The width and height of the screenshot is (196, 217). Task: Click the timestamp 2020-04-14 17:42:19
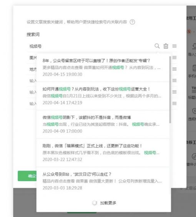click(62, 103)
